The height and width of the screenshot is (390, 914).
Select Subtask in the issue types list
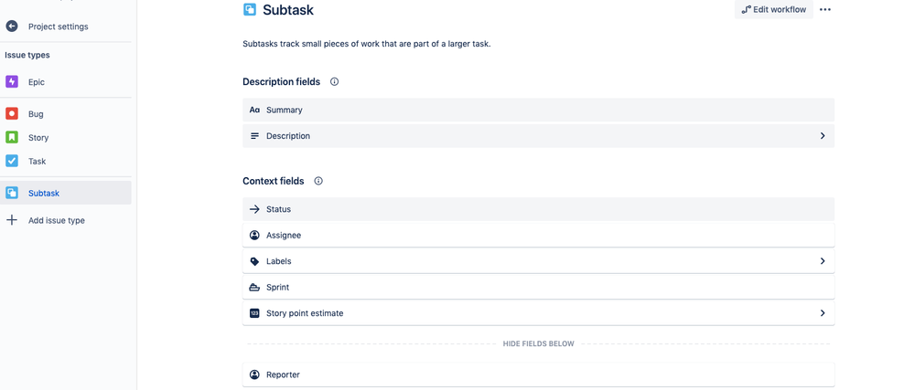pyautogui.click(x=44, y=194)
